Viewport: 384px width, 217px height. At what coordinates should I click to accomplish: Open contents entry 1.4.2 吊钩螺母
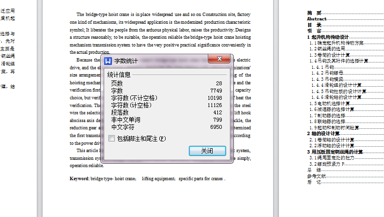[348, 73]
